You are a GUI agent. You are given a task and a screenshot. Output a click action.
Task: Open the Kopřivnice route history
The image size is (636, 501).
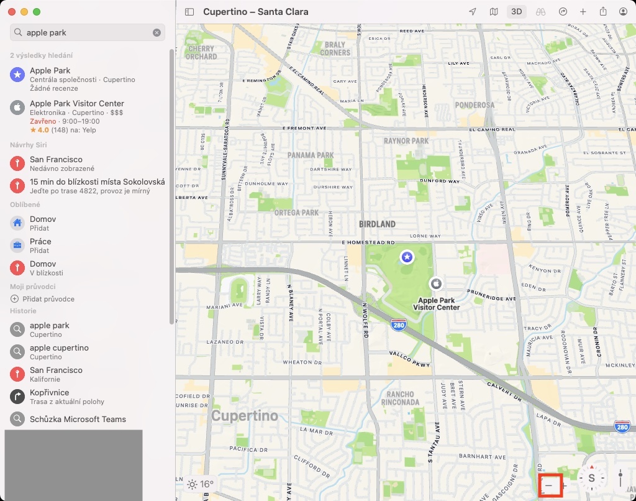tap(87, 397)
